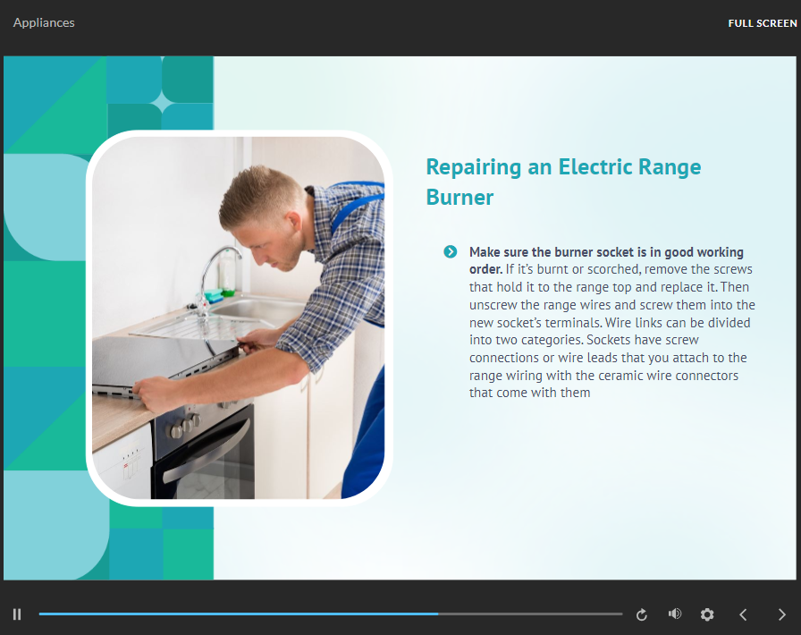The image size is (801, 635).
Task: Seek on the playback progress bar
Action: [331, 614]
